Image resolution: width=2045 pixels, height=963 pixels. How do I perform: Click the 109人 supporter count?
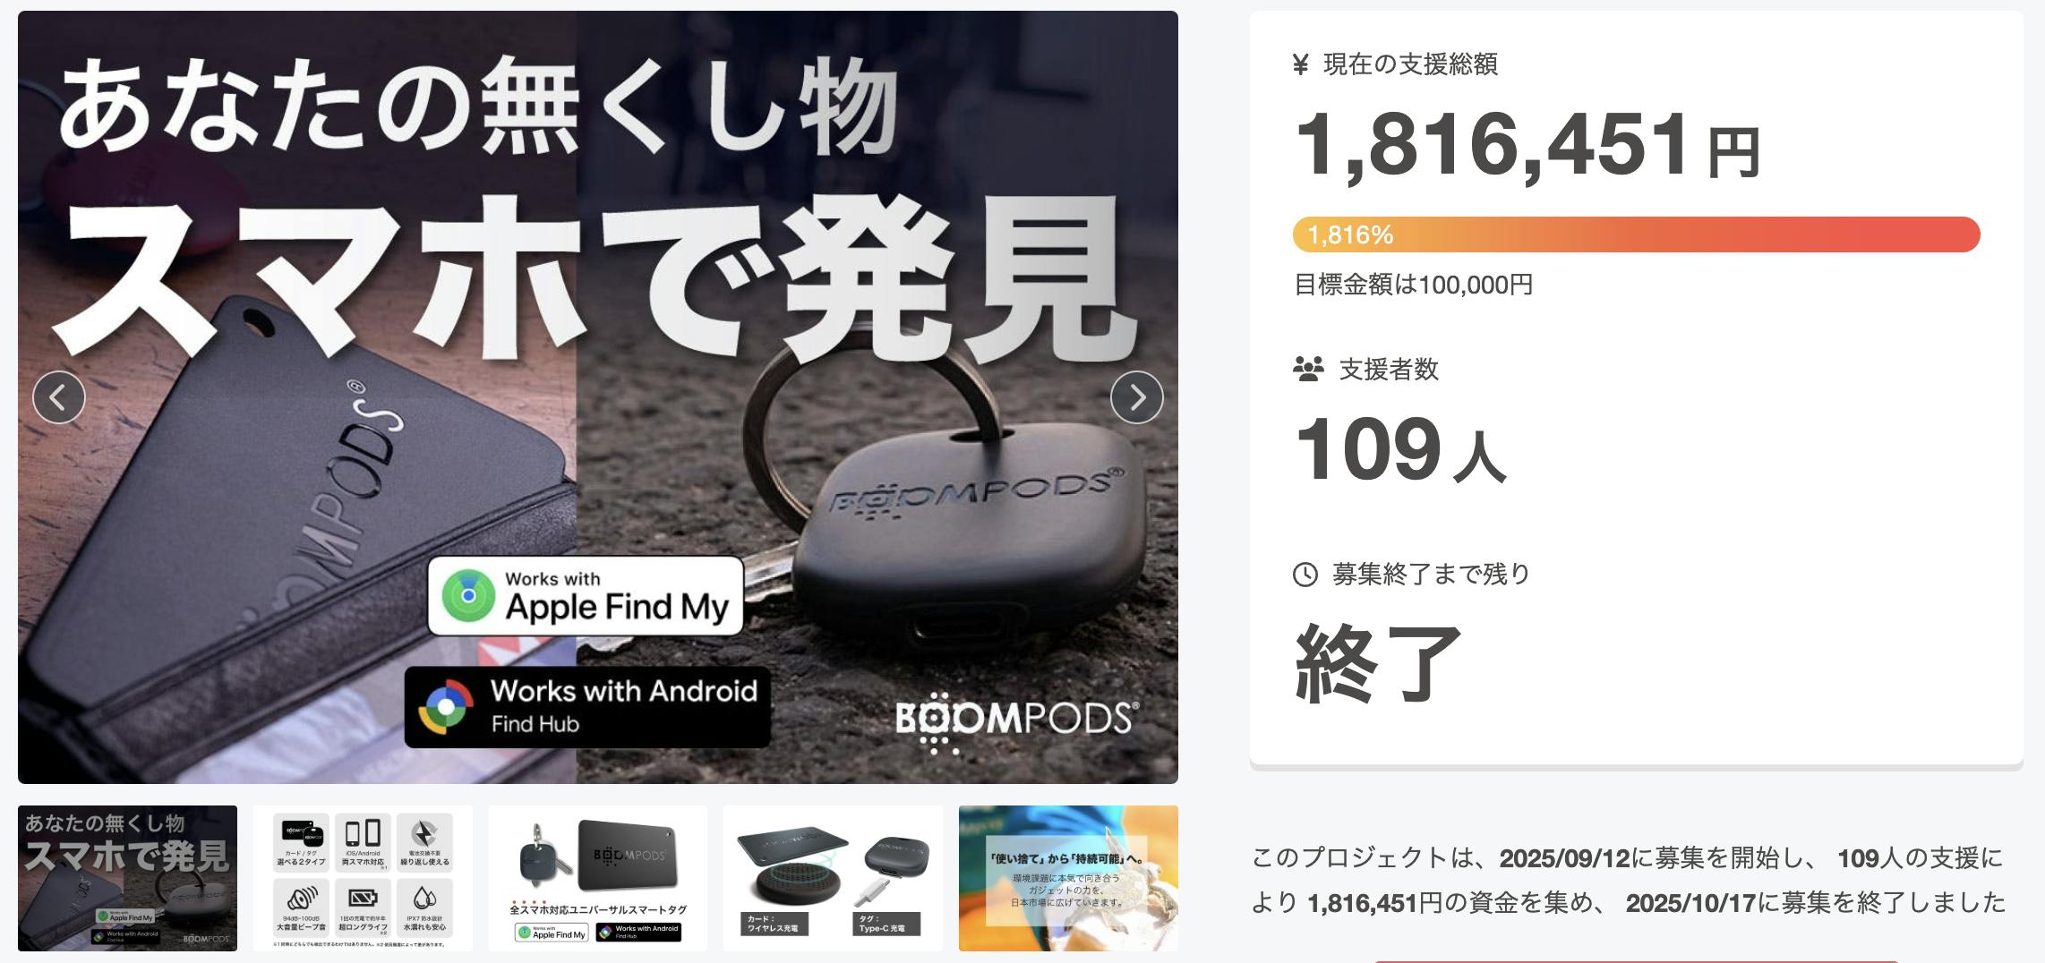[1400, 449]
